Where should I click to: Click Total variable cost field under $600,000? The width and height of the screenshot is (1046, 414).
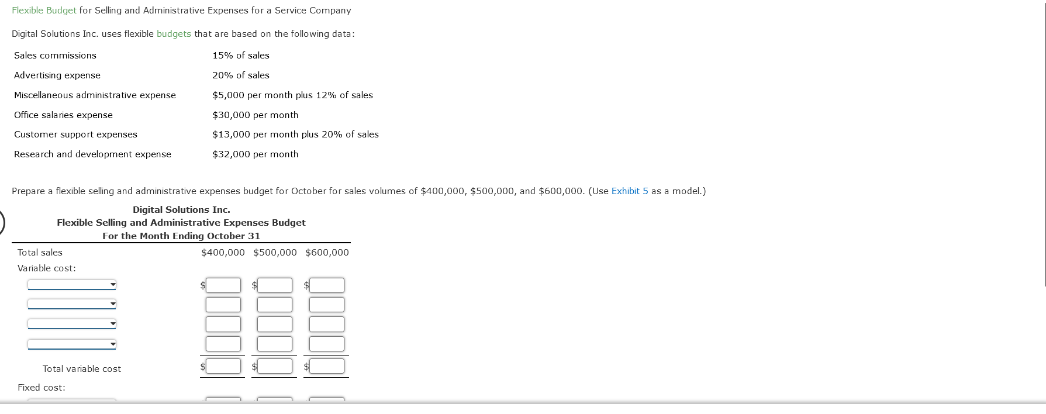click(326, 365)
